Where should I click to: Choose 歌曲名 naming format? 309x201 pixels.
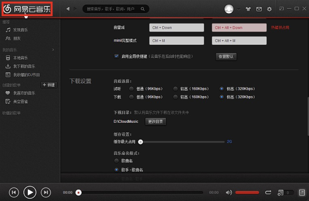116,161
